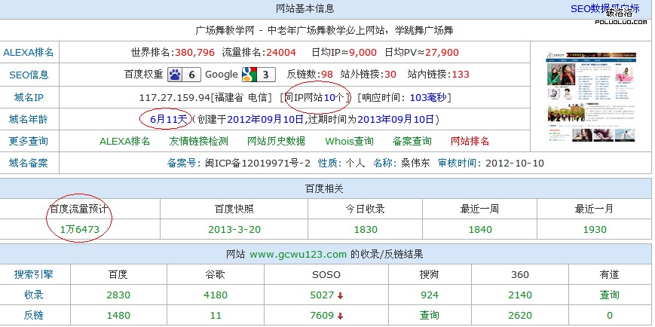Click Google indexed count 4180
This screenshot has width=655, height=327.
click(x=216, y=295)
